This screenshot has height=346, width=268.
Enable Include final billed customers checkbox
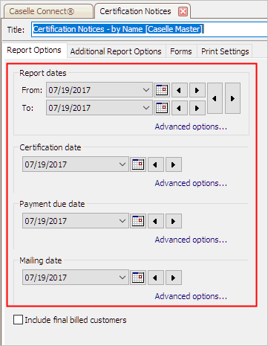click(18, 320)
